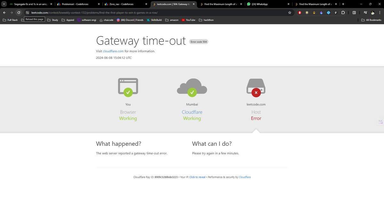Click the What can I do? heading
The height and width of the screenshot is (206, 384).
pos(212,144)
